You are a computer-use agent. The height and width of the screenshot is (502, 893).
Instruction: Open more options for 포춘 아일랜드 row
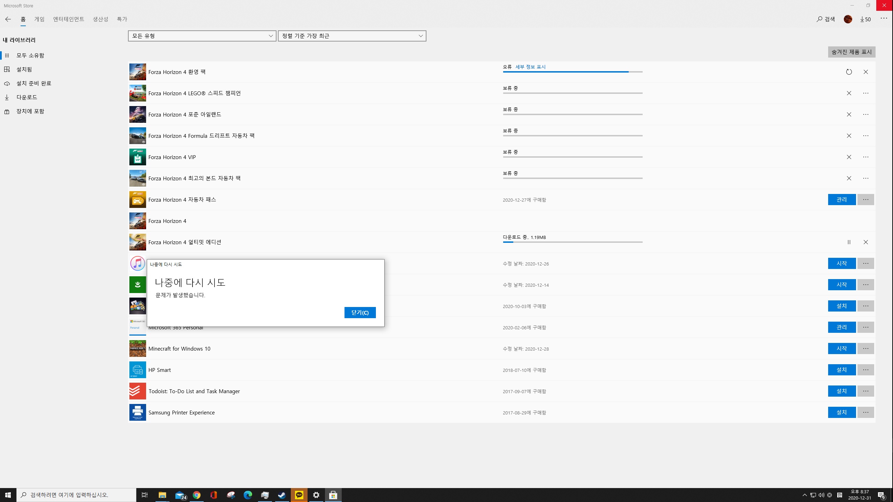[865, 114]
